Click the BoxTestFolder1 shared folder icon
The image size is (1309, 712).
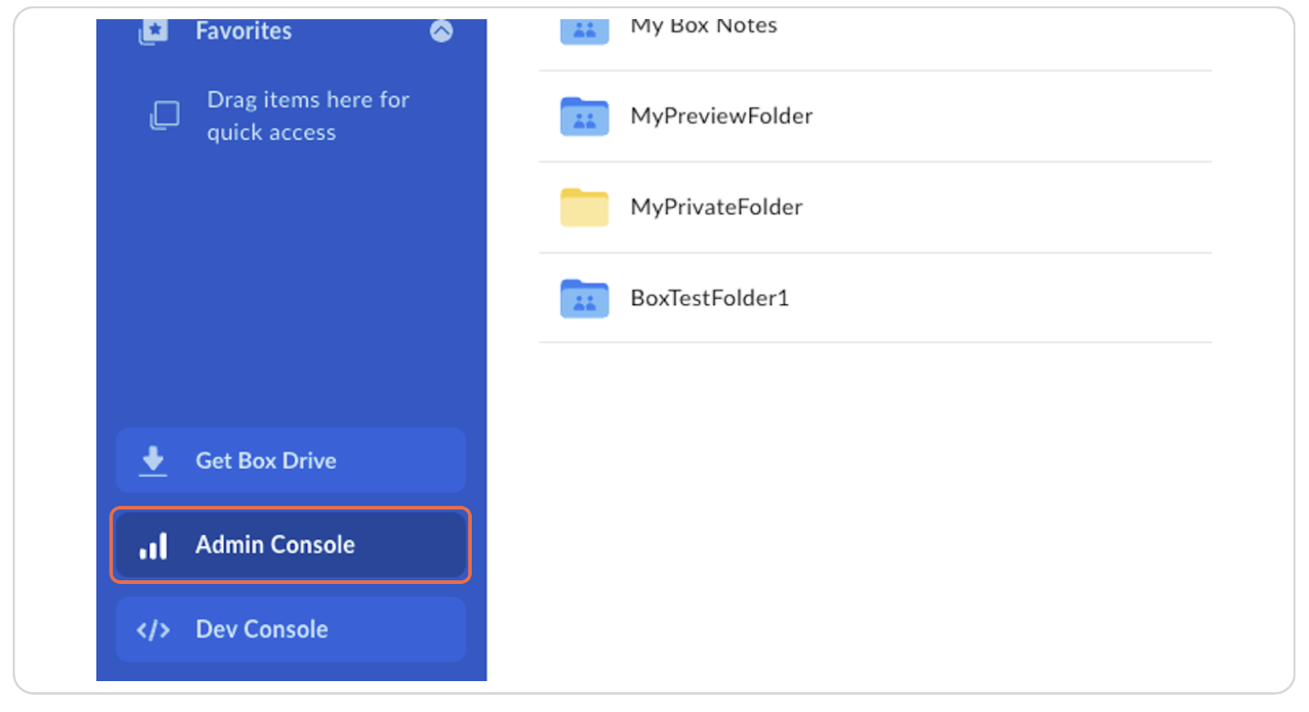tap(584, 298)
